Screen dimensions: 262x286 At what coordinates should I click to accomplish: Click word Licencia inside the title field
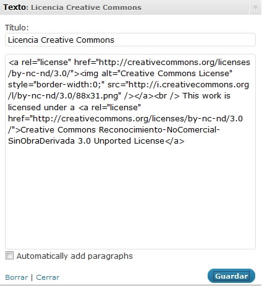[x=23, y=40]
